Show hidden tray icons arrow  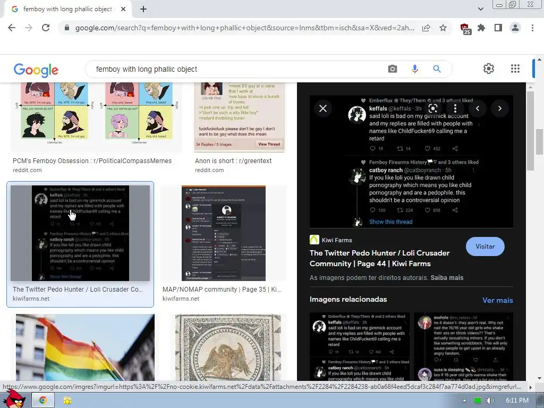464,401
